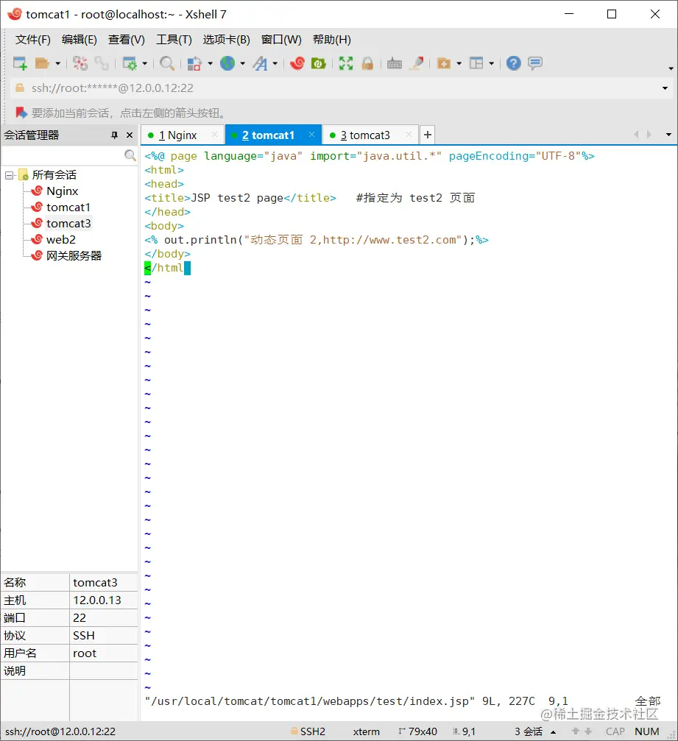Click the red flag add-session arrow icon

[21, 113]
